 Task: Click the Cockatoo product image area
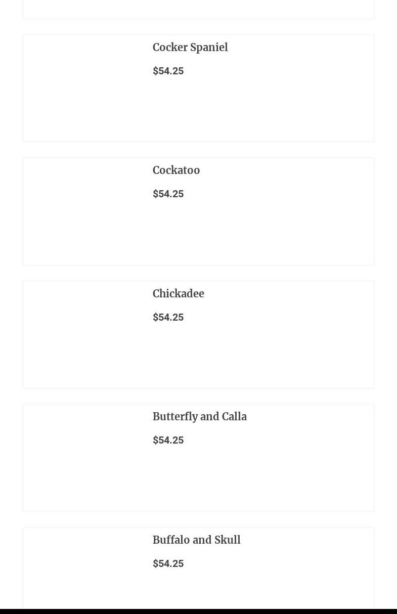click(84, 211)
